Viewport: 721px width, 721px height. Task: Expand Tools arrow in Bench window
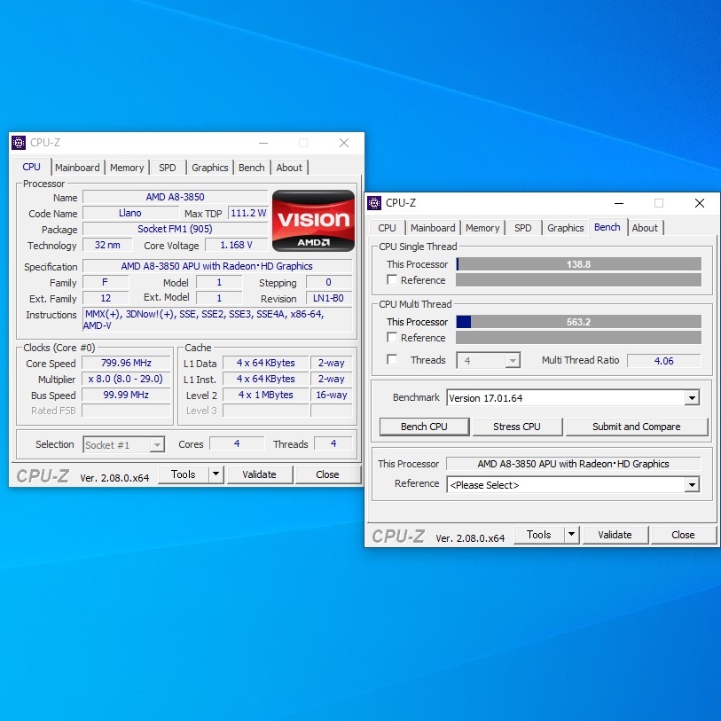point(571,535)
